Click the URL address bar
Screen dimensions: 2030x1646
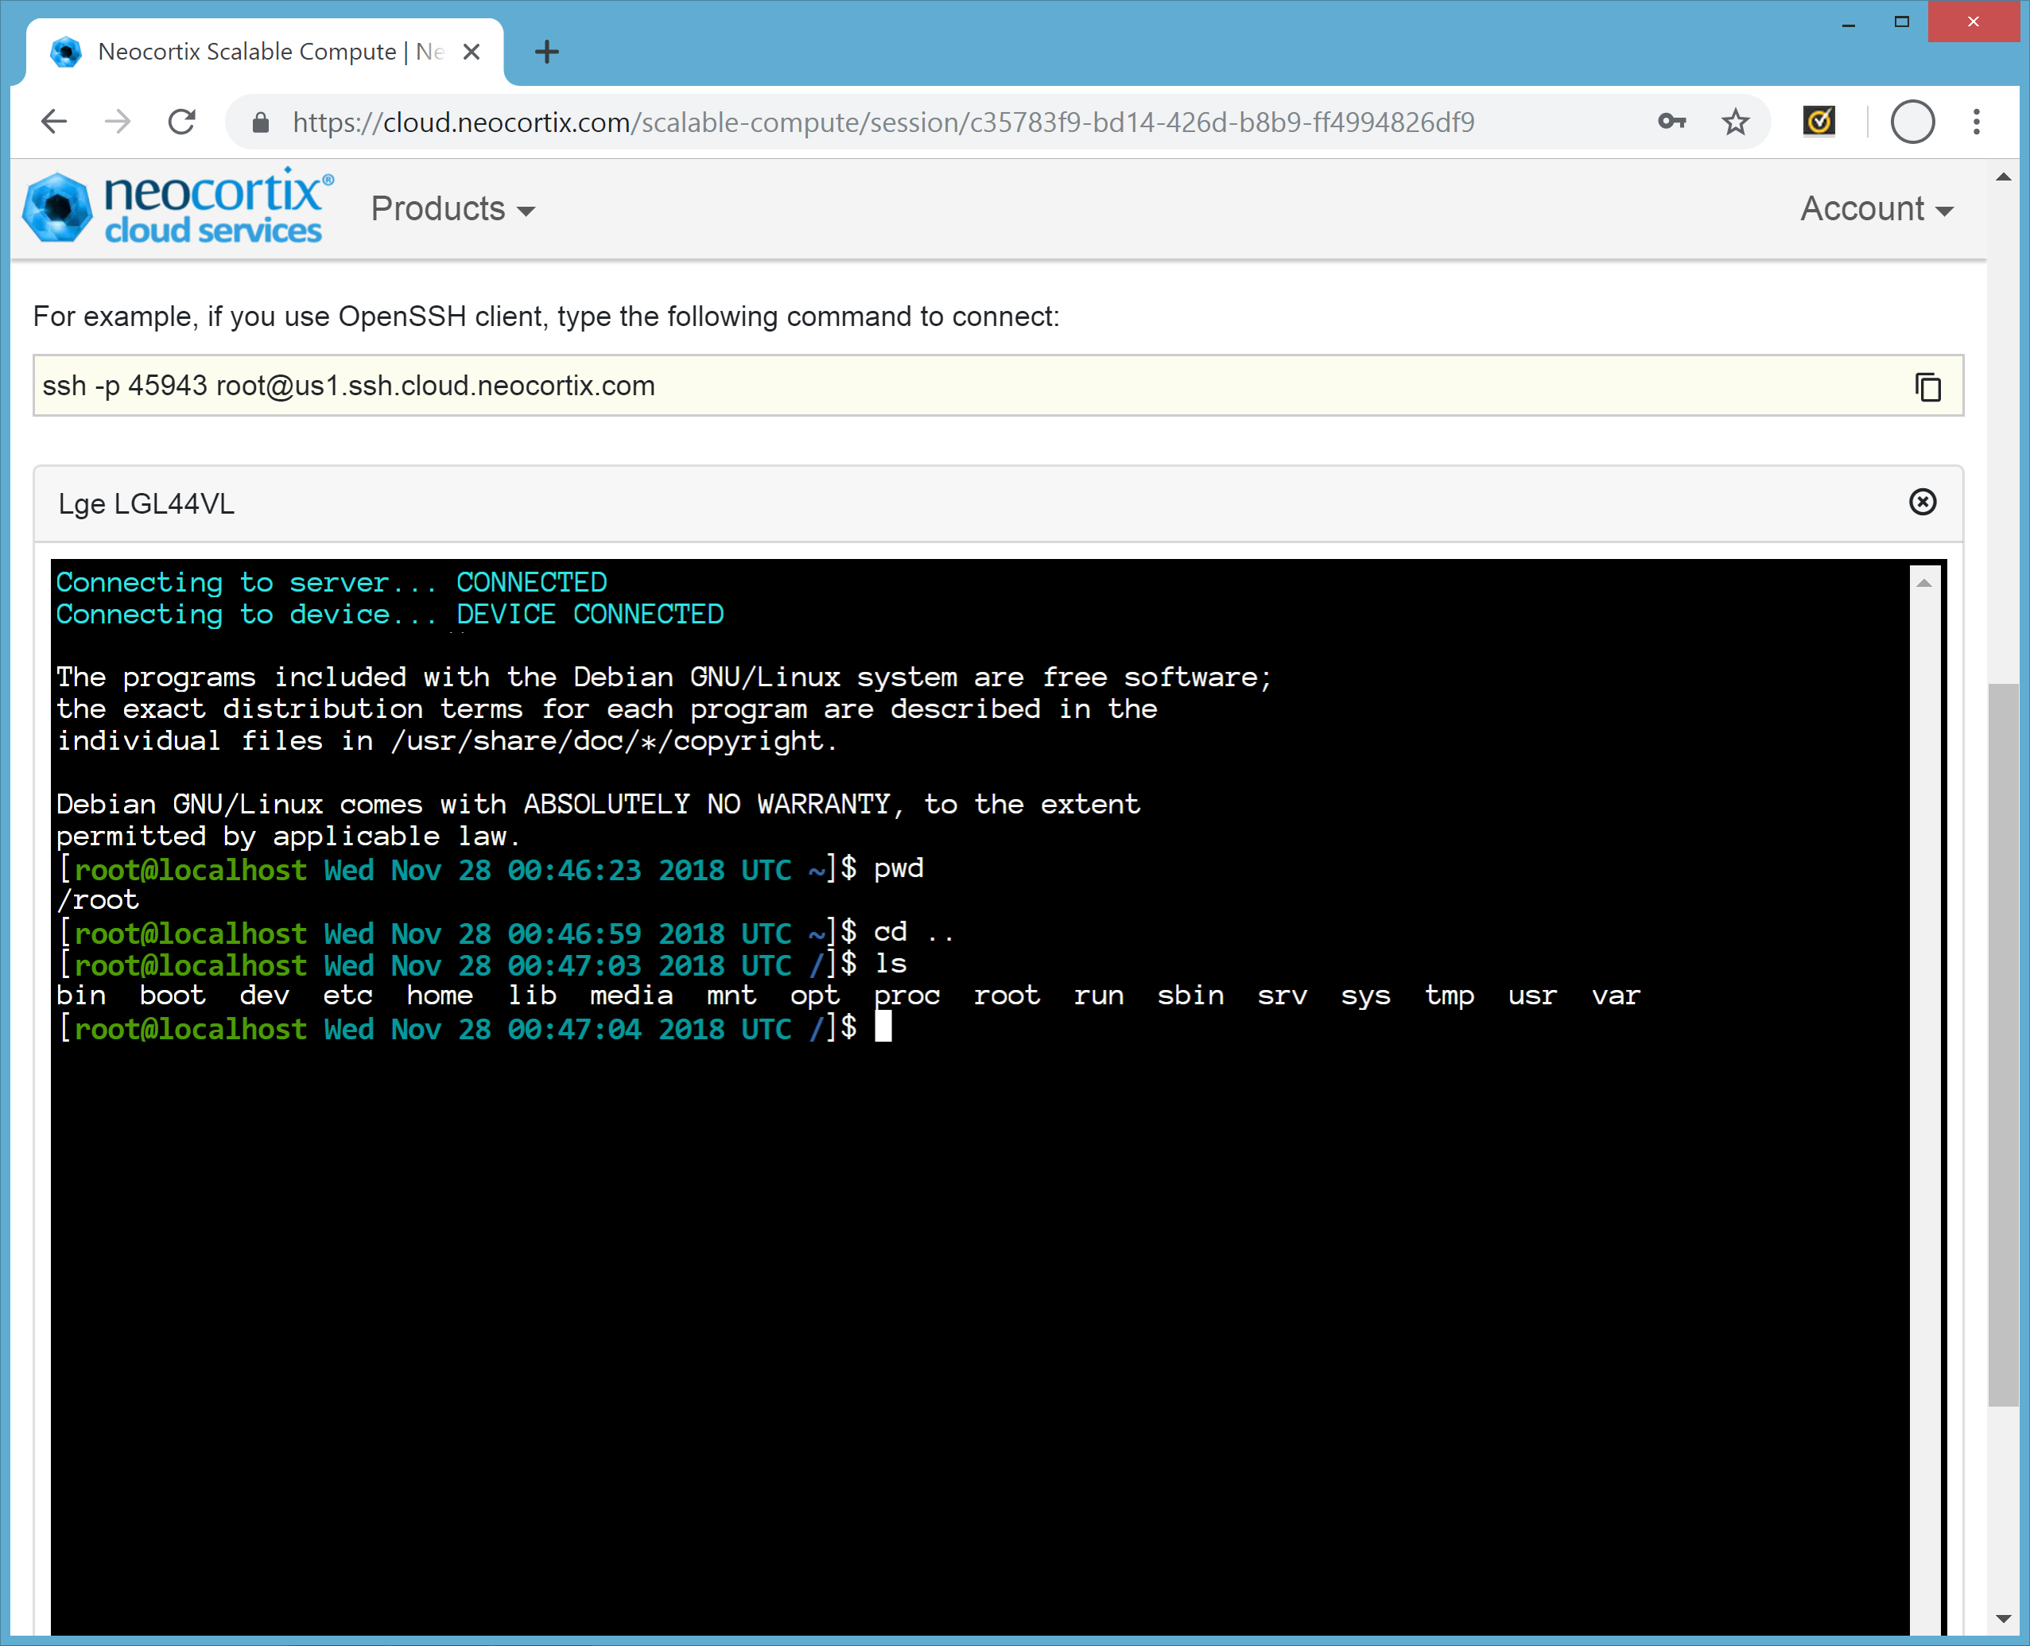882,122
